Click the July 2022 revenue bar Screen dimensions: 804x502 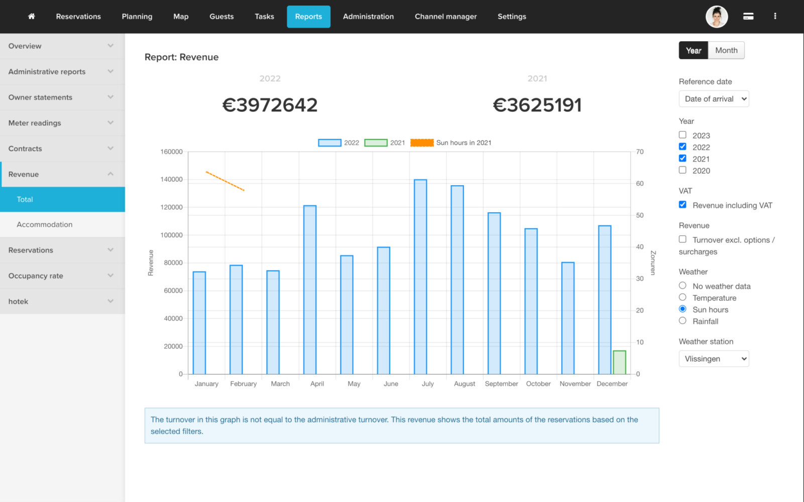pos(420,277)
